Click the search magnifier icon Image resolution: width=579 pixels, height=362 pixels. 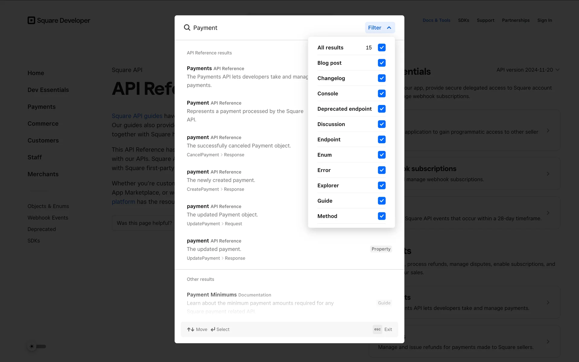click(x=187, y=28)
